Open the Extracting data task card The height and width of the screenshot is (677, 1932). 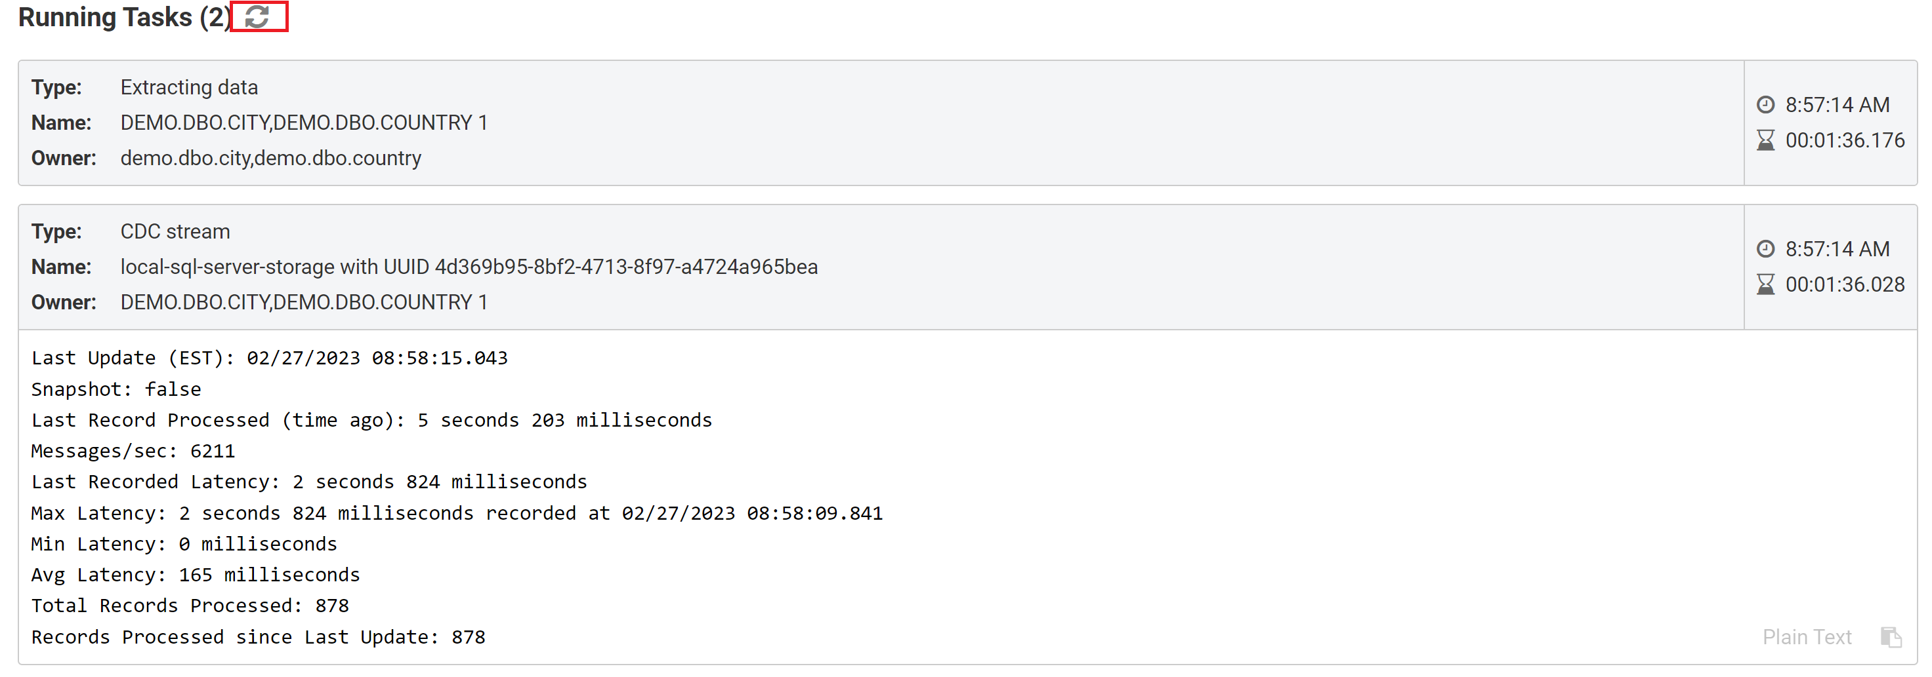881,123
